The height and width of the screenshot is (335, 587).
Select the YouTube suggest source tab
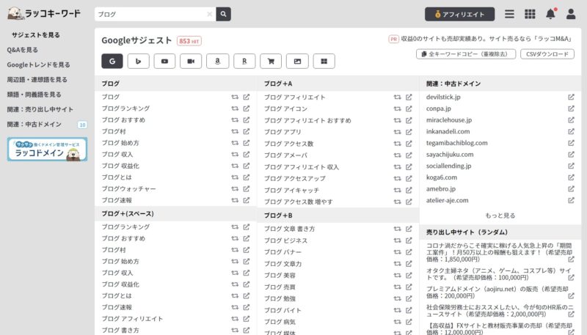coord(164,62)
